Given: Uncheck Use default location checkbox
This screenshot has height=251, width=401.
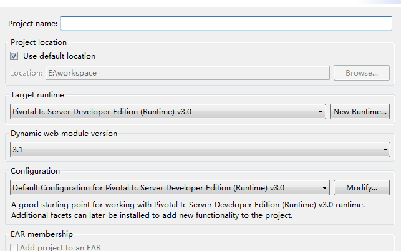Looking at the screenshot, I should click(x=14, y=56).
